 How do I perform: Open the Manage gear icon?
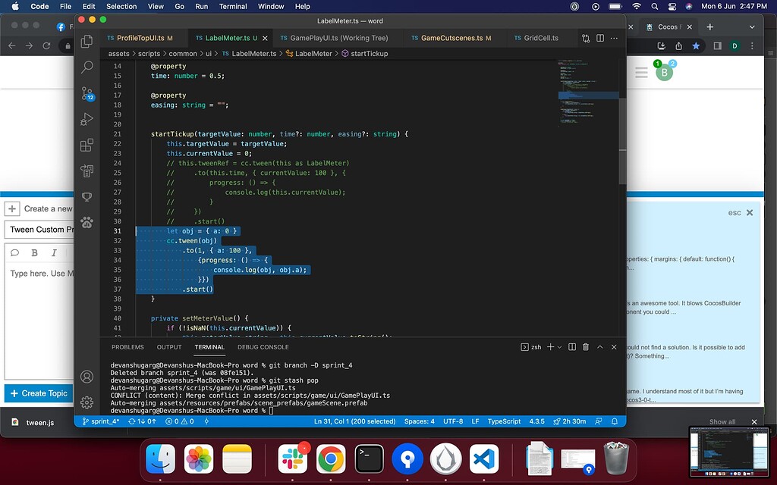[87, 402]
